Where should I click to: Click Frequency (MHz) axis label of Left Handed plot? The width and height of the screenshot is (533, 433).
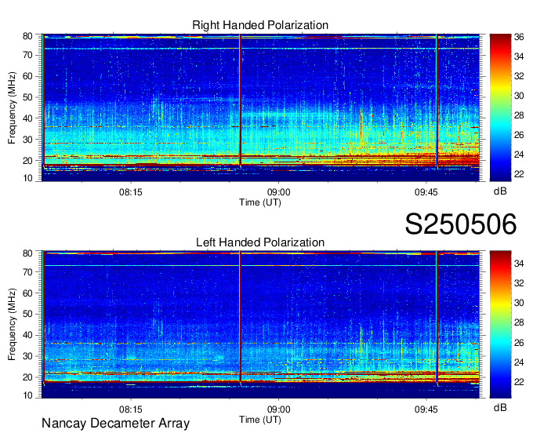pos(12,325)
